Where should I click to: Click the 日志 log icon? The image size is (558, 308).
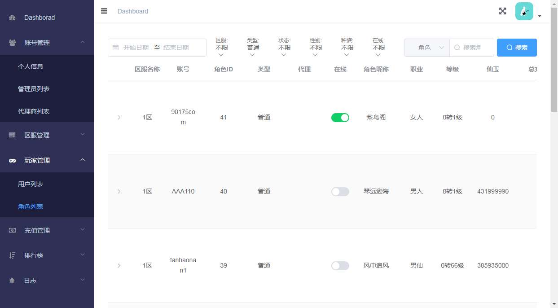click(12, 280)
